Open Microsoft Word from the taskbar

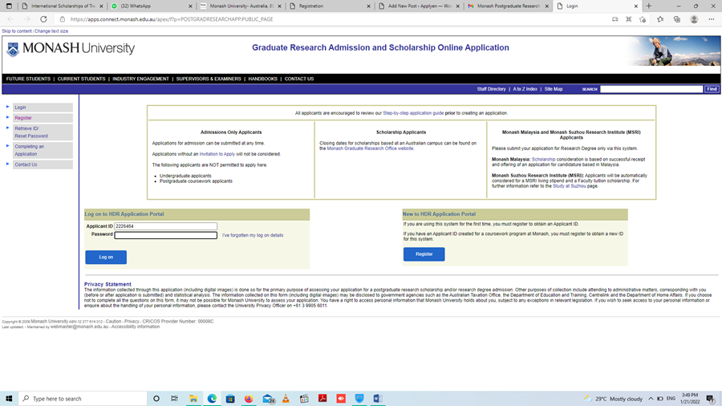pyautogui.click(x=378, y=399)
